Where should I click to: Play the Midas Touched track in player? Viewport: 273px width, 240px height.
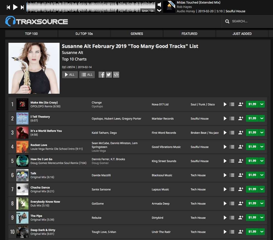coord(15,7)
